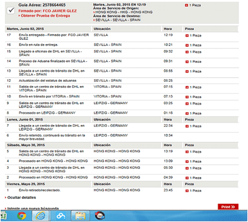248x222 pixels.
Task: Click Intente una nueva búsqueda link
Action: [33, 209]
